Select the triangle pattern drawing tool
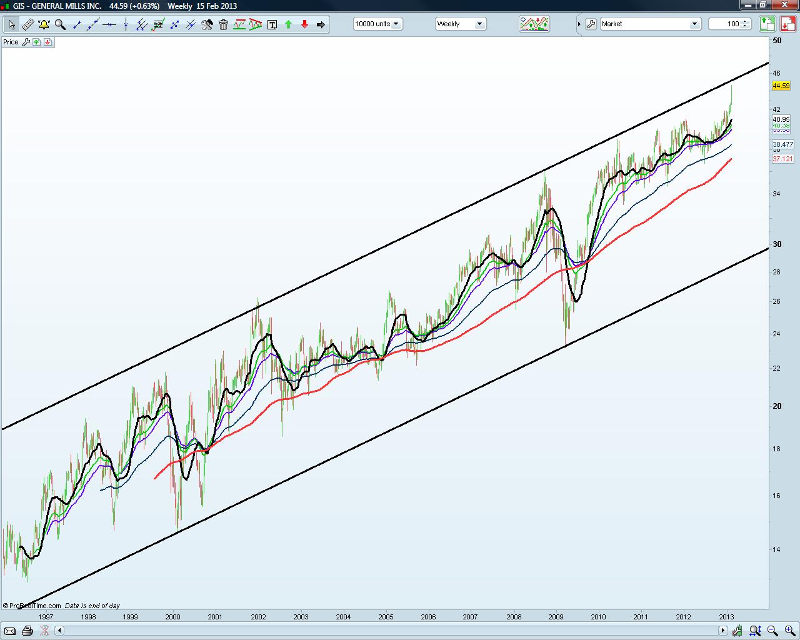Screen dimensions: 800x640 coord(256,24)
